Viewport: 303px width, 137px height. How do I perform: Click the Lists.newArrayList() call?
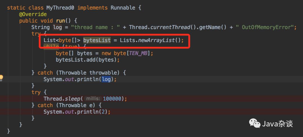[150, 40]
